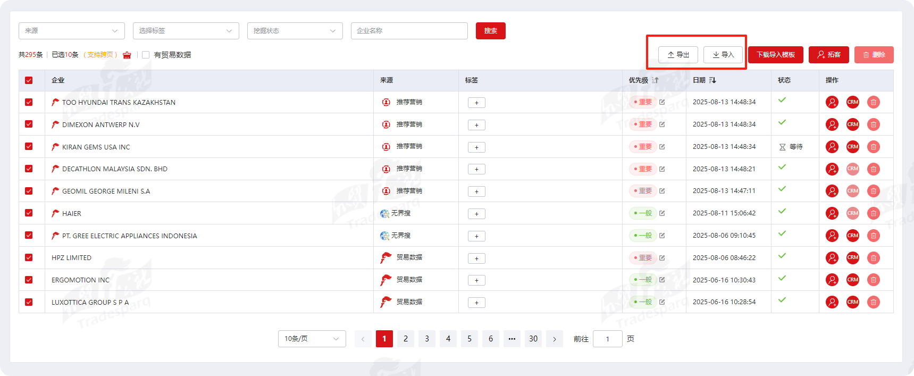Expand the 选择标签 dropdown
914x376 pixels.
pos(186,31)
